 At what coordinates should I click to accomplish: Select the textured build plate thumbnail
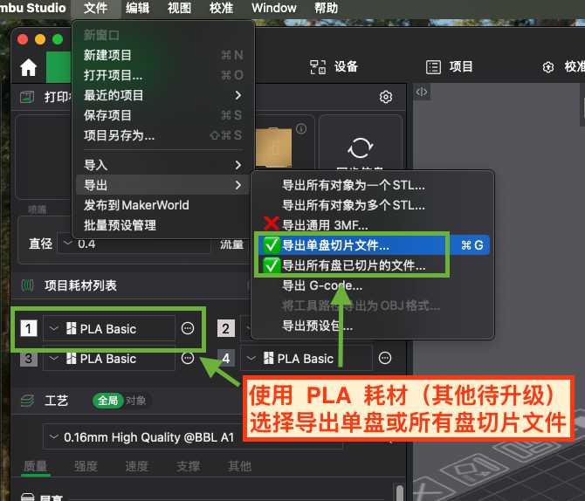[x=273, y=148]
